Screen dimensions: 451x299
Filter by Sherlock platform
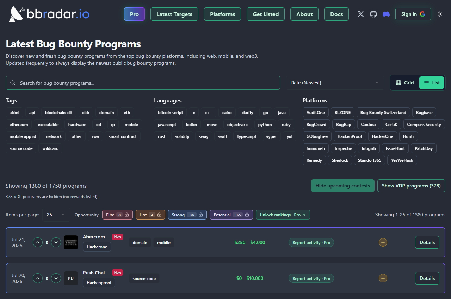point(340,160)
